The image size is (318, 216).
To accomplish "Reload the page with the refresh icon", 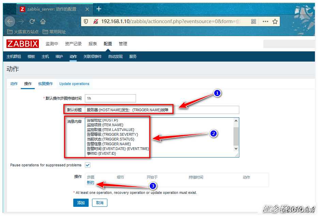I will coord(32,21).
